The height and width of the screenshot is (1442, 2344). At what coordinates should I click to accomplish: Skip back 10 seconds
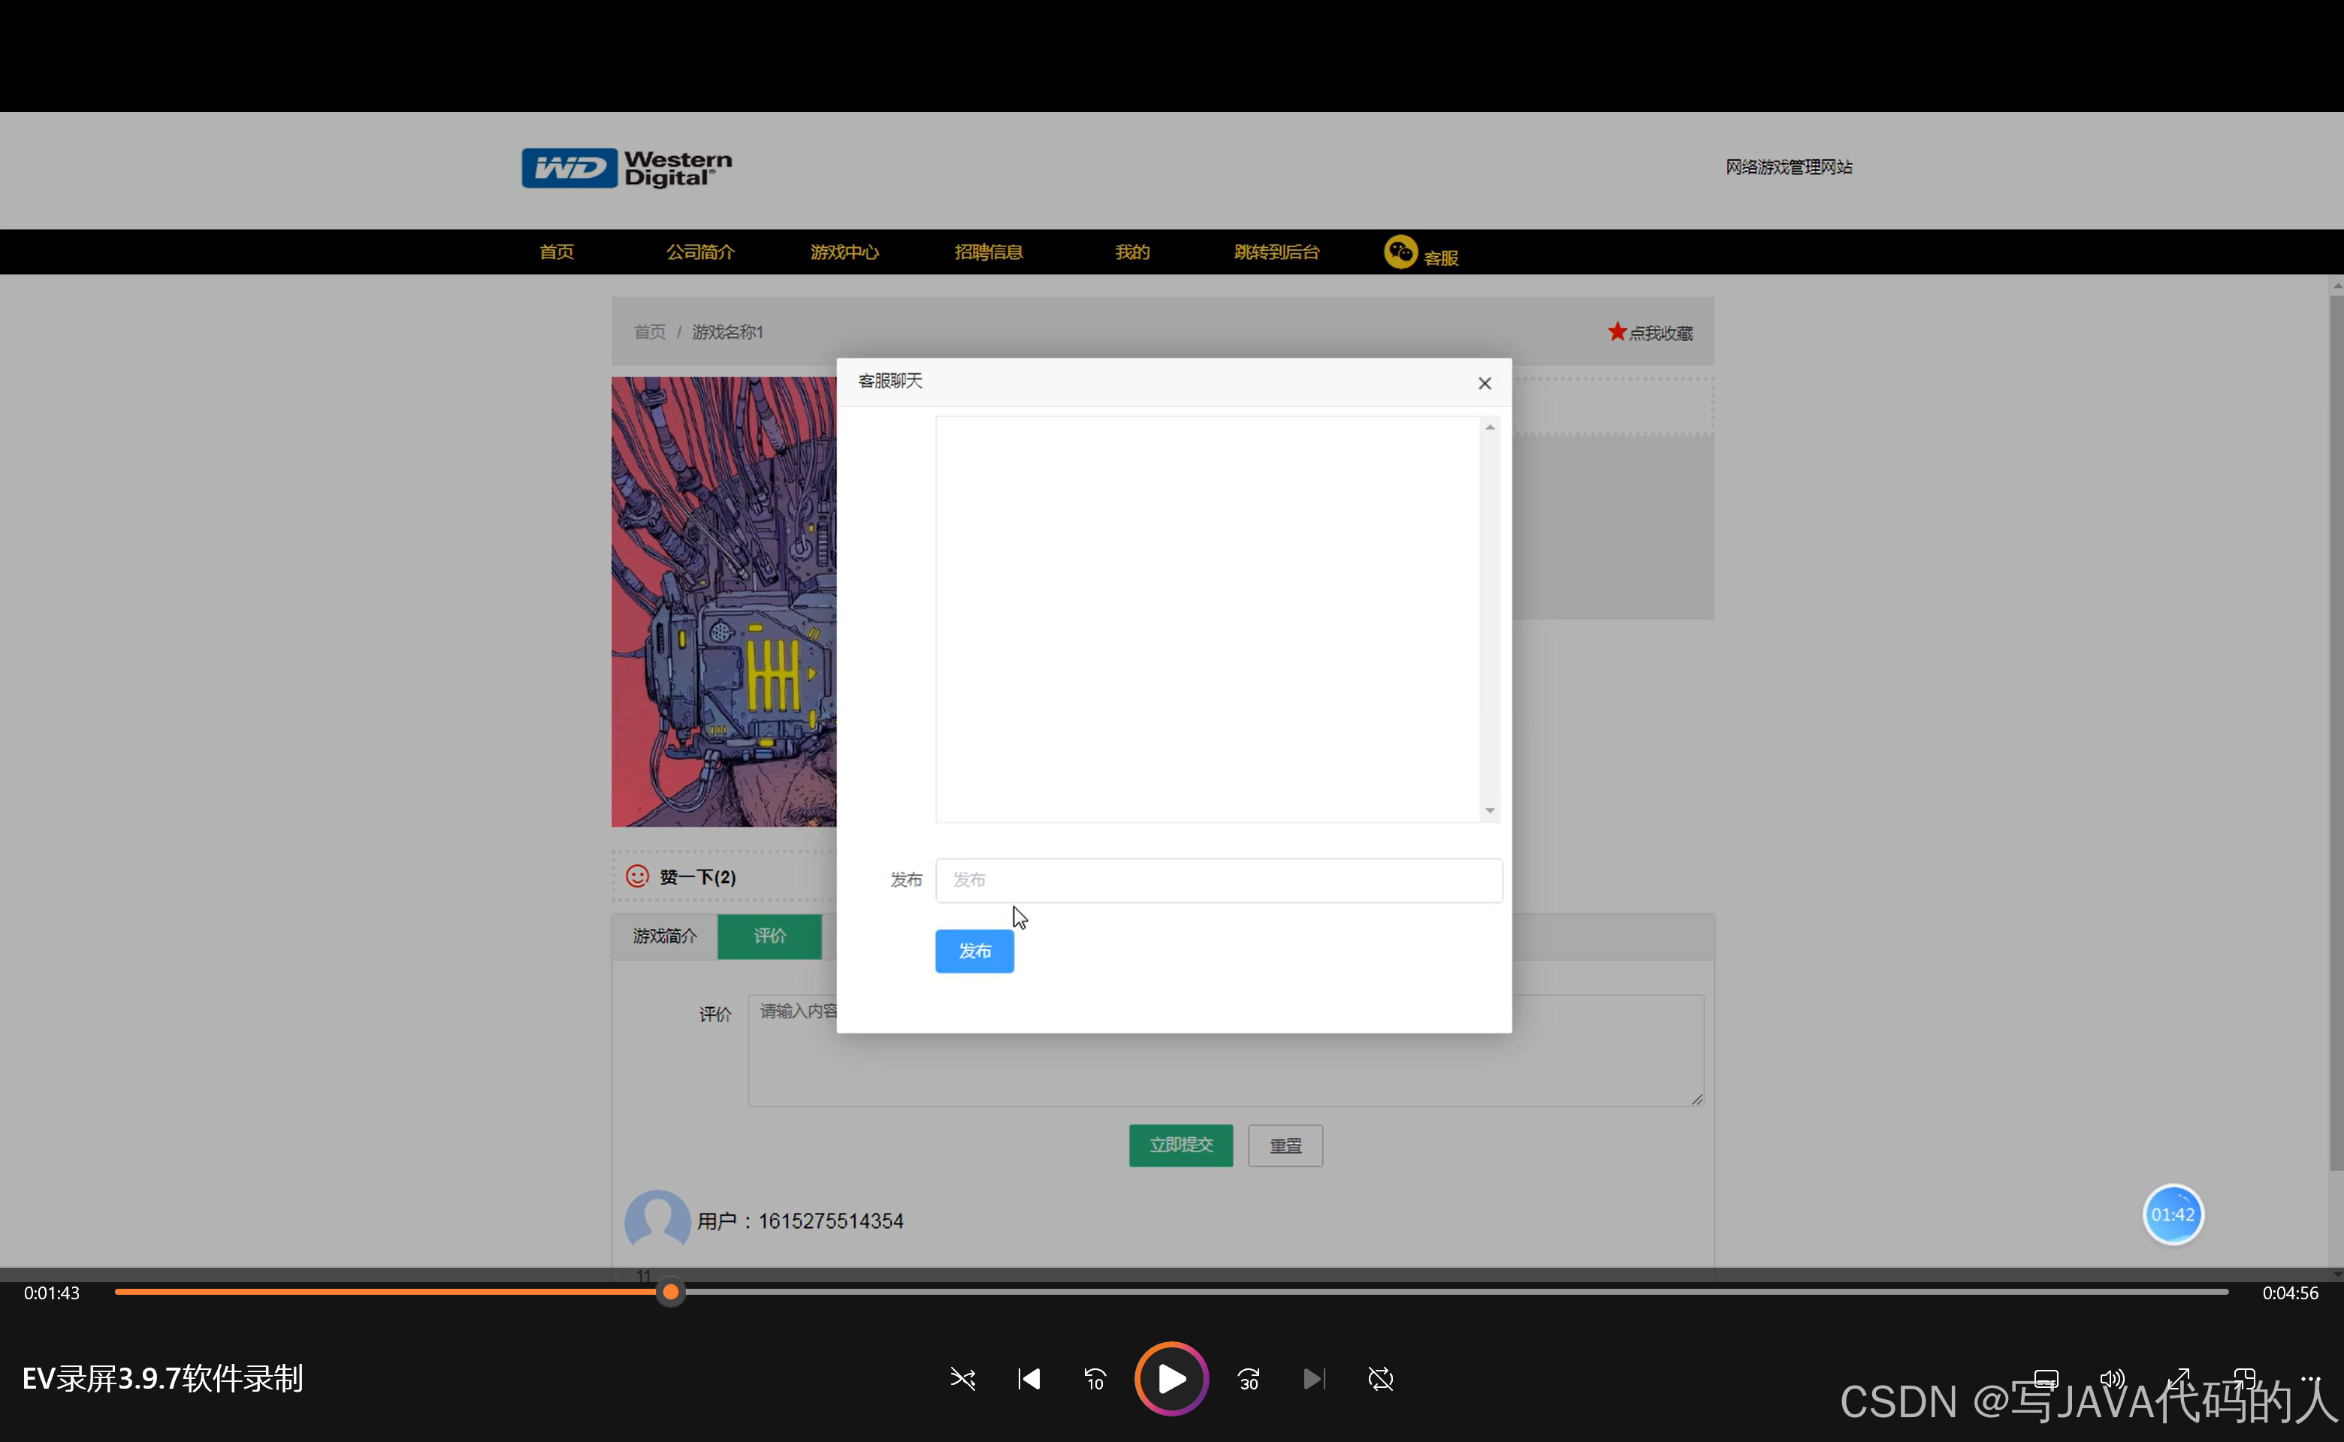tap(1095, 1379)
